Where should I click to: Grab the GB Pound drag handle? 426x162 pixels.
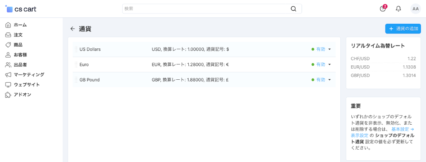point(76,80)
